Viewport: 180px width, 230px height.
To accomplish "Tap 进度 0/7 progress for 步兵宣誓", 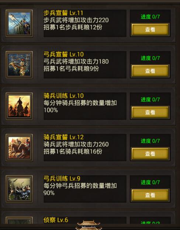I will (x=150, y=17).
